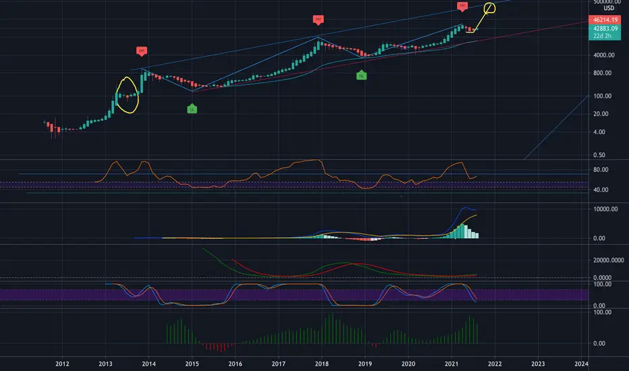This screenshot has width=629, height=371.
Task: Click the 80.00 RSI axis value
Action: tap(601, 170)
